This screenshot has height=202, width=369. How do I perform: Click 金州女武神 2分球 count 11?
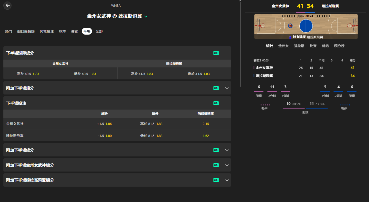[x=272, y=87]
